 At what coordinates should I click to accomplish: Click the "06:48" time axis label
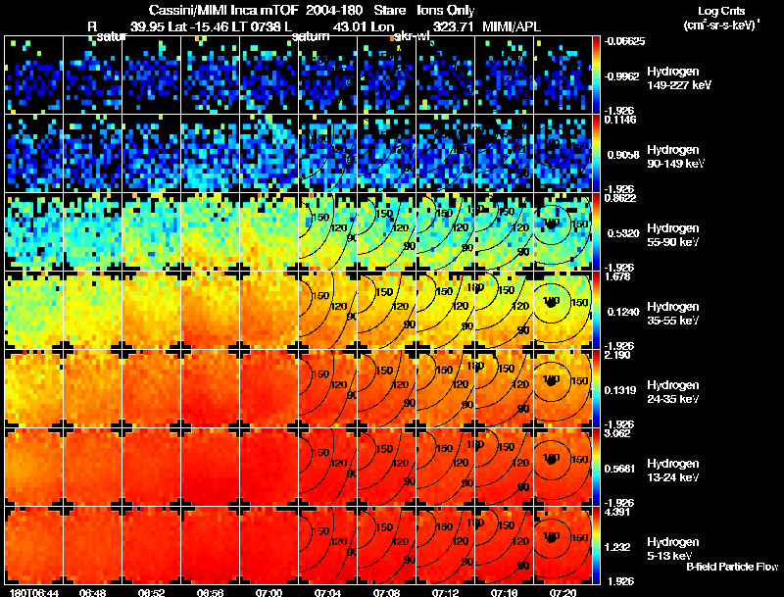(x=93, y=593)
